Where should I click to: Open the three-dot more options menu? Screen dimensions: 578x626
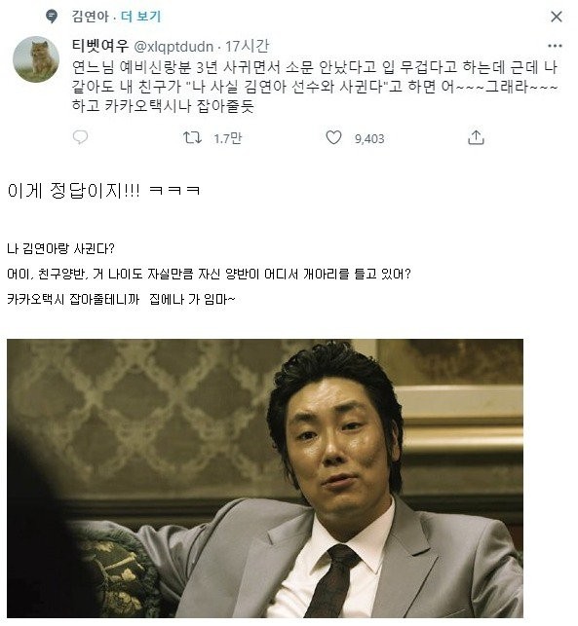pyautogui.click(x=555, y=46)
